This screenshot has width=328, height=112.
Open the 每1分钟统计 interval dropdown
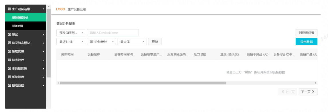click(101, 42)
